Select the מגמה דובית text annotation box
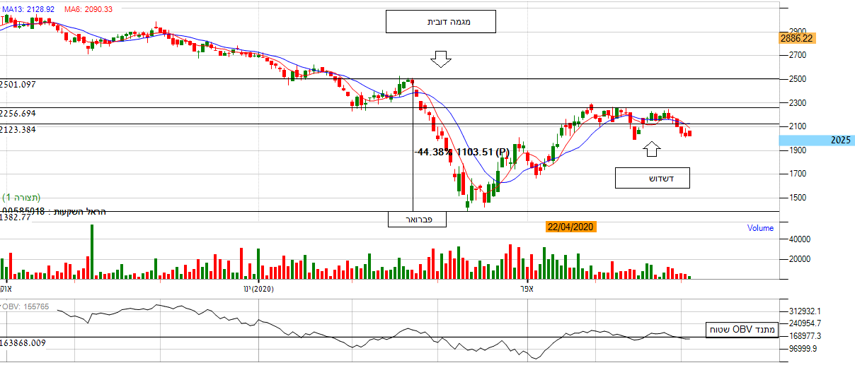Image resolution: width=855 pixels, height=370 pixels. tap(440, 22)
